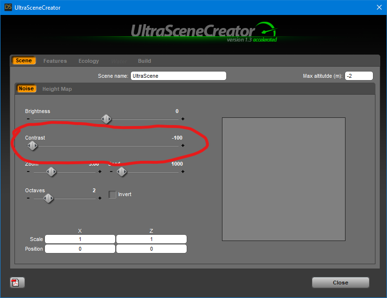The width and height of the screenshot is (387, 298).
Task: Click the Octaves minus button
Action: coord(28,198)
